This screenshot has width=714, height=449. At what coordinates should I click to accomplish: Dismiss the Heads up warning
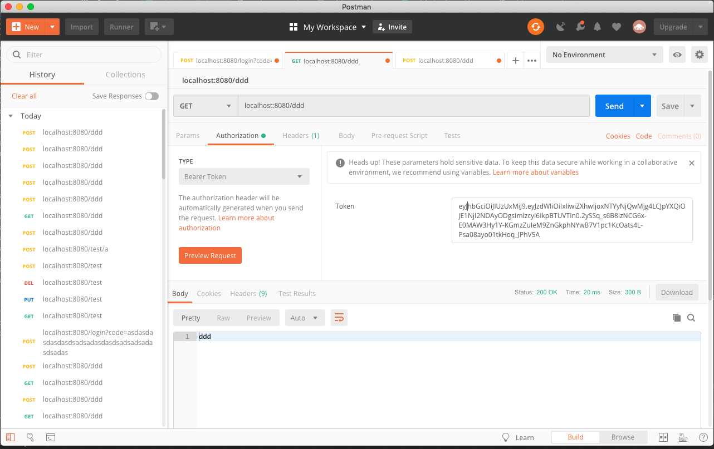691,163
